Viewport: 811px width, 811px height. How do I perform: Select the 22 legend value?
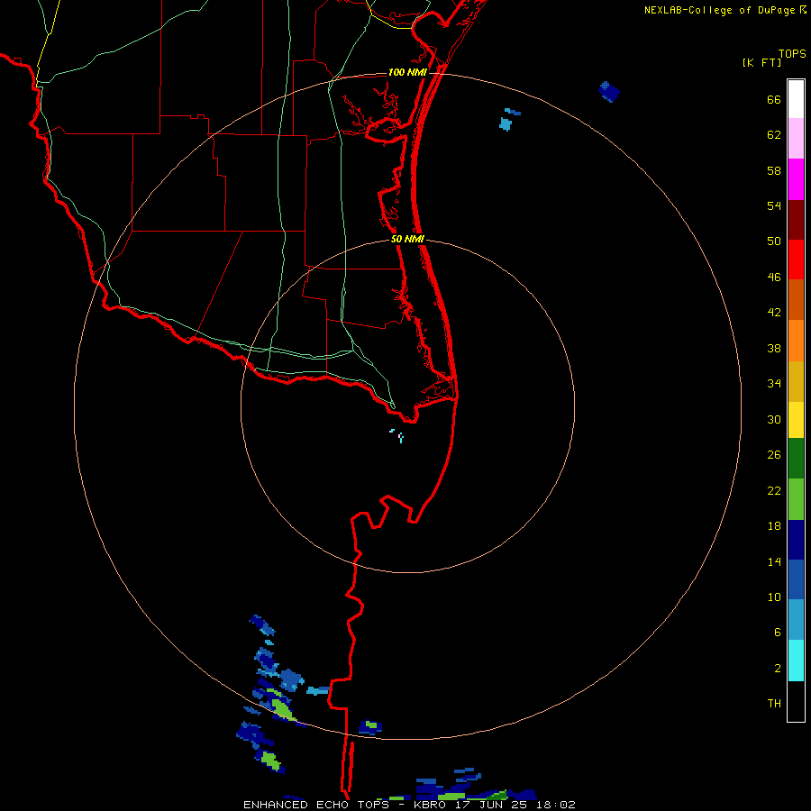point(774,490)
